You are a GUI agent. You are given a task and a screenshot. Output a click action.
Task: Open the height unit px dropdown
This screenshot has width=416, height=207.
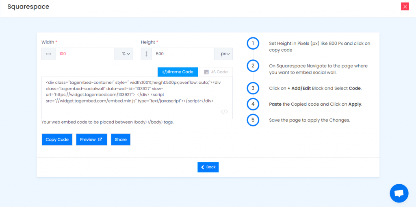tap(223, 54)
